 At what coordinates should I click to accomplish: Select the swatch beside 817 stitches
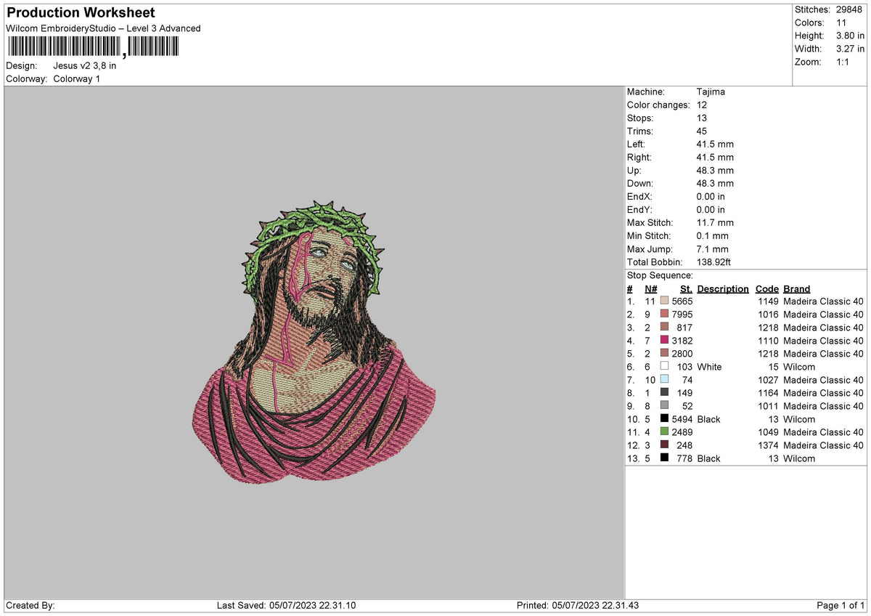coord(664,328)
